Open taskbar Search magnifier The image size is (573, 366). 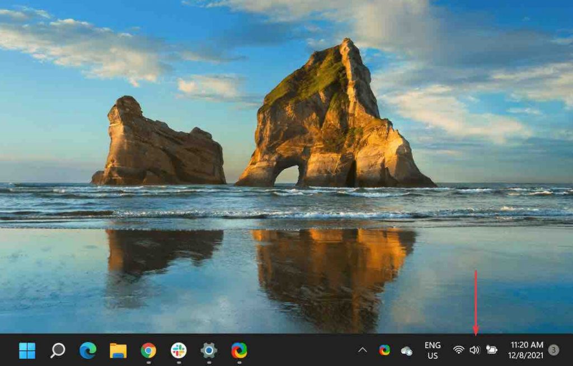(58, 350)
